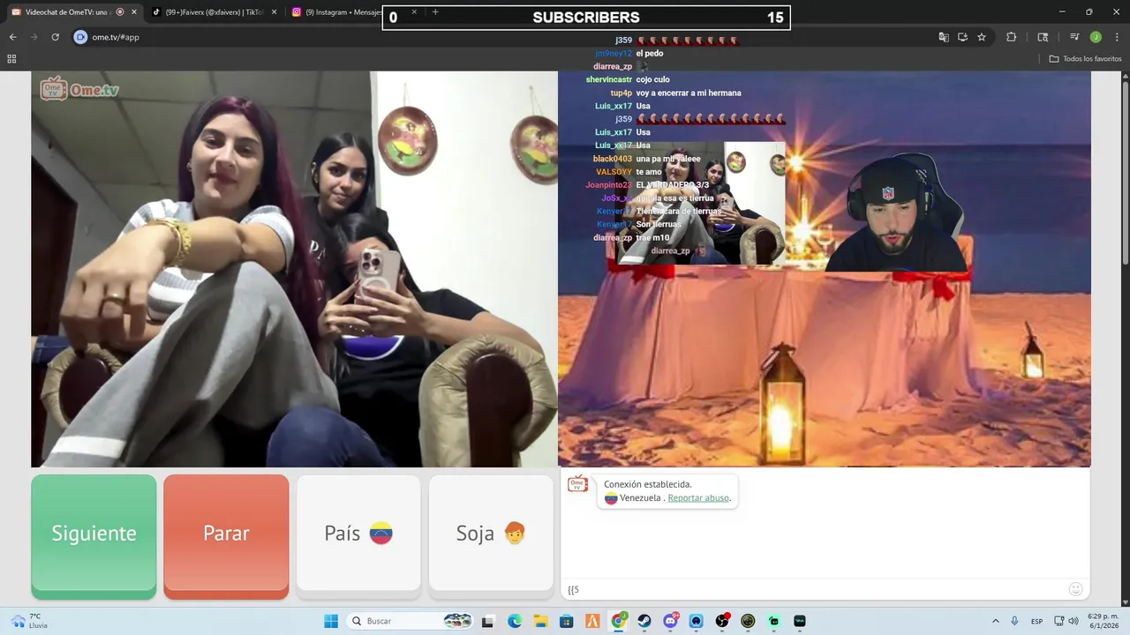Screen dimensions: 1130x635
Task: Click the taskbar Buscar search box
Action: pyautogui.click(x=411, y=621)
